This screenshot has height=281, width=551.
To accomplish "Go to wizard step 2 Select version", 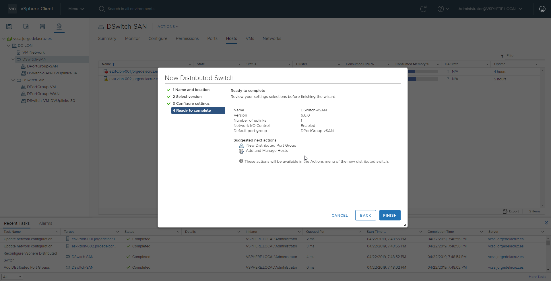I will [x=187, y=97].
